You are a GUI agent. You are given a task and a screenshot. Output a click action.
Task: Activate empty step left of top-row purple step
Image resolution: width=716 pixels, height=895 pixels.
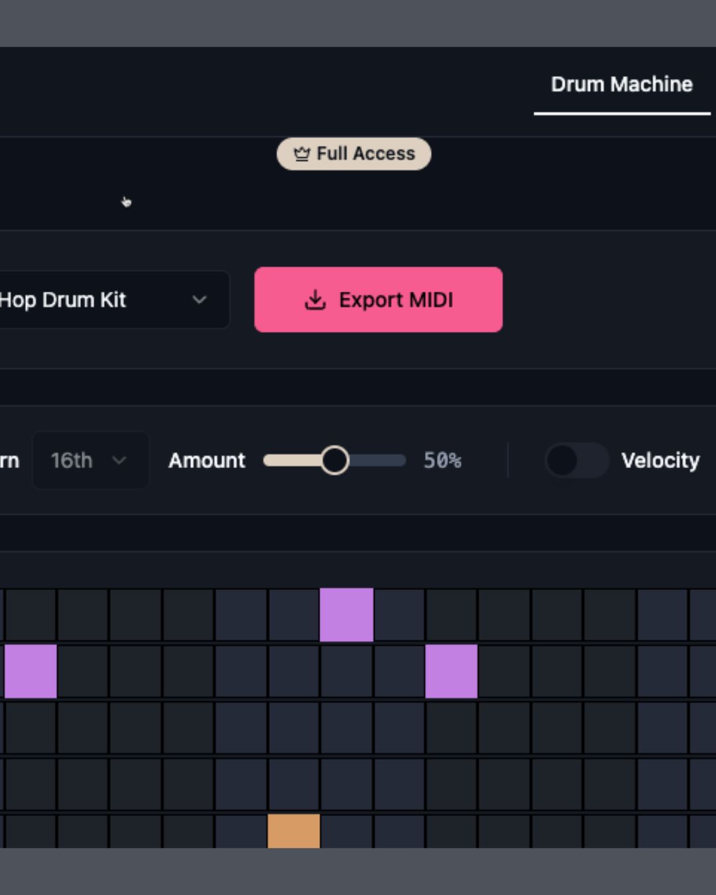294,615
